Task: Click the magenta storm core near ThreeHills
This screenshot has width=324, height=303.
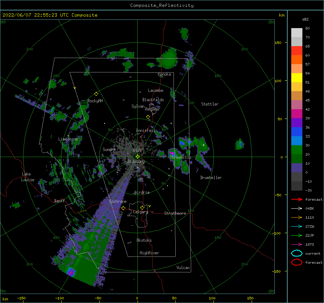Action: (172, 153)
